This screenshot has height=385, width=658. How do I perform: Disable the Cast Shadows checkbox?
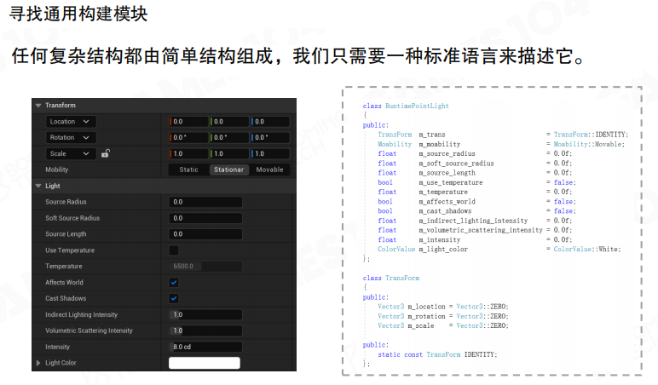tap(174, 298)
